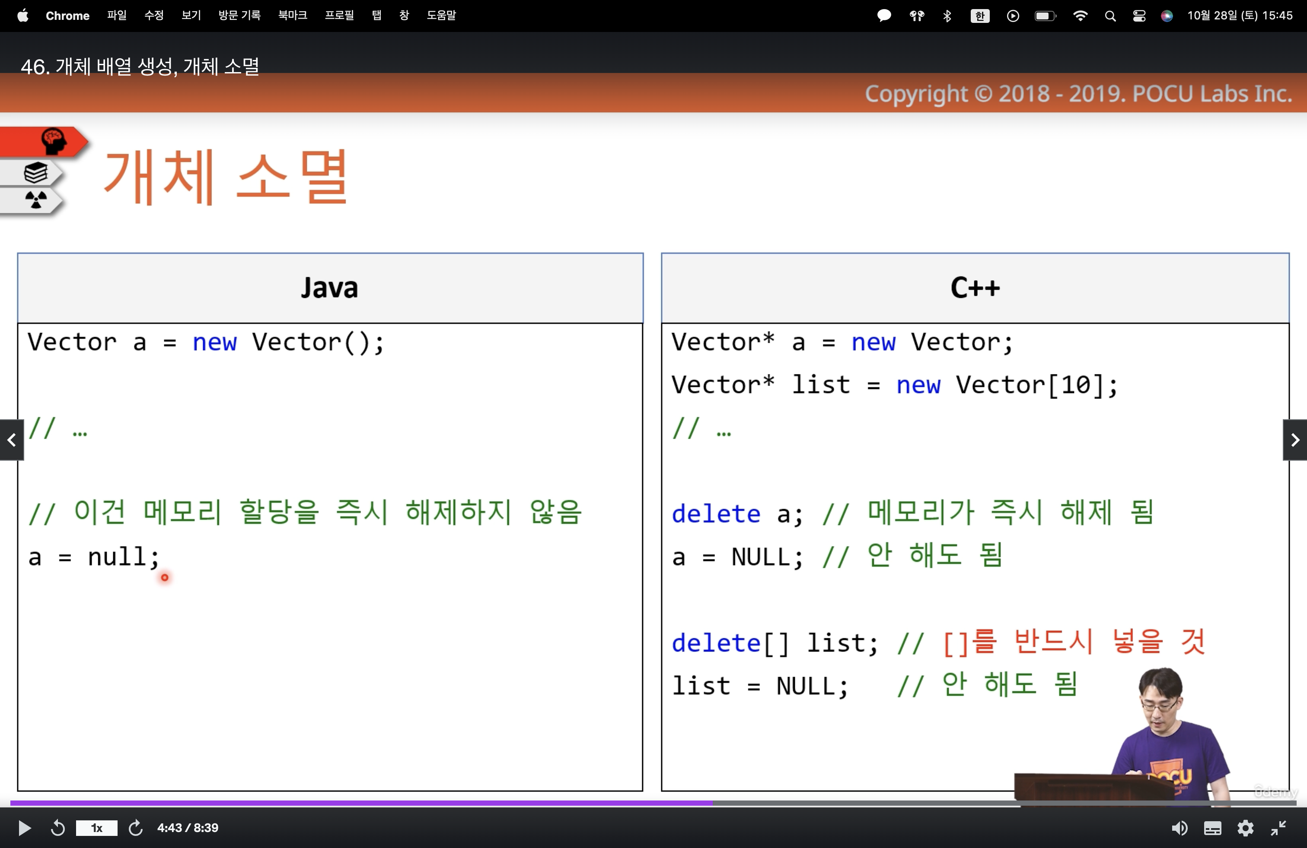This screenshot has width=1307, height=848.
Task: Toggle closed captions icon
Action: tap(1212, 828)
